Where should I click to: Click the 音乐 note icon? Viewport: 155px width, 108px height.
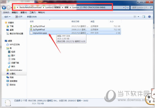(x=9, y=66)
